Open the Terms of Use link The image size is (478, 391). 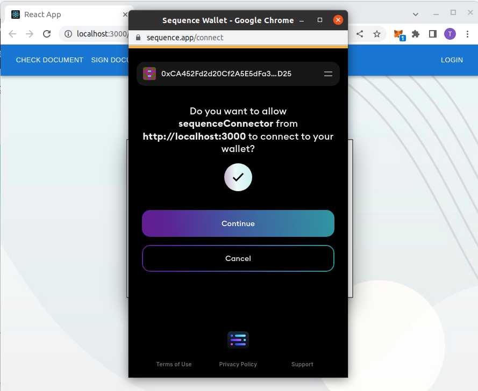coord(174,364)
